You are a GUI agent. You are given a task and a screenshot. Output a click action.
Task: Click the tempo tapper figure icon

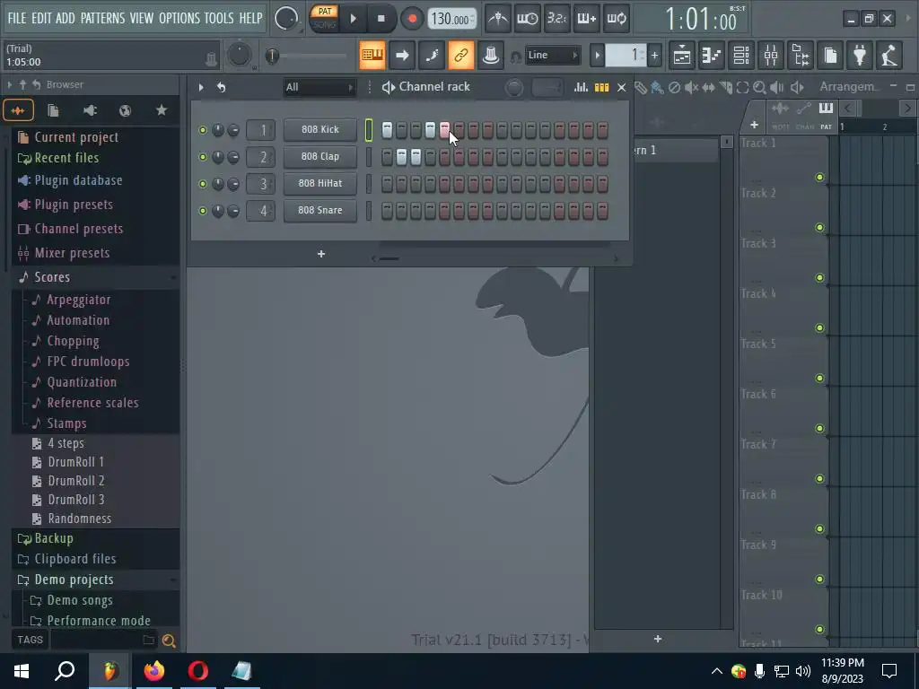coord(889,56)
